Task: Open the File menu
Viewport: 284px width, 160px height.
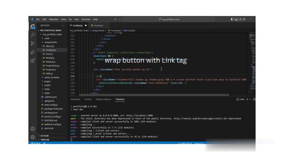Action: click(38, 19)
